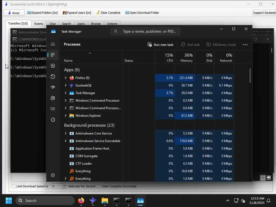The height and width of the screenshot is (207, 276).
Task: Switch to the Rooms tab in SoulseekQt
Action: [x=39, y=24]
